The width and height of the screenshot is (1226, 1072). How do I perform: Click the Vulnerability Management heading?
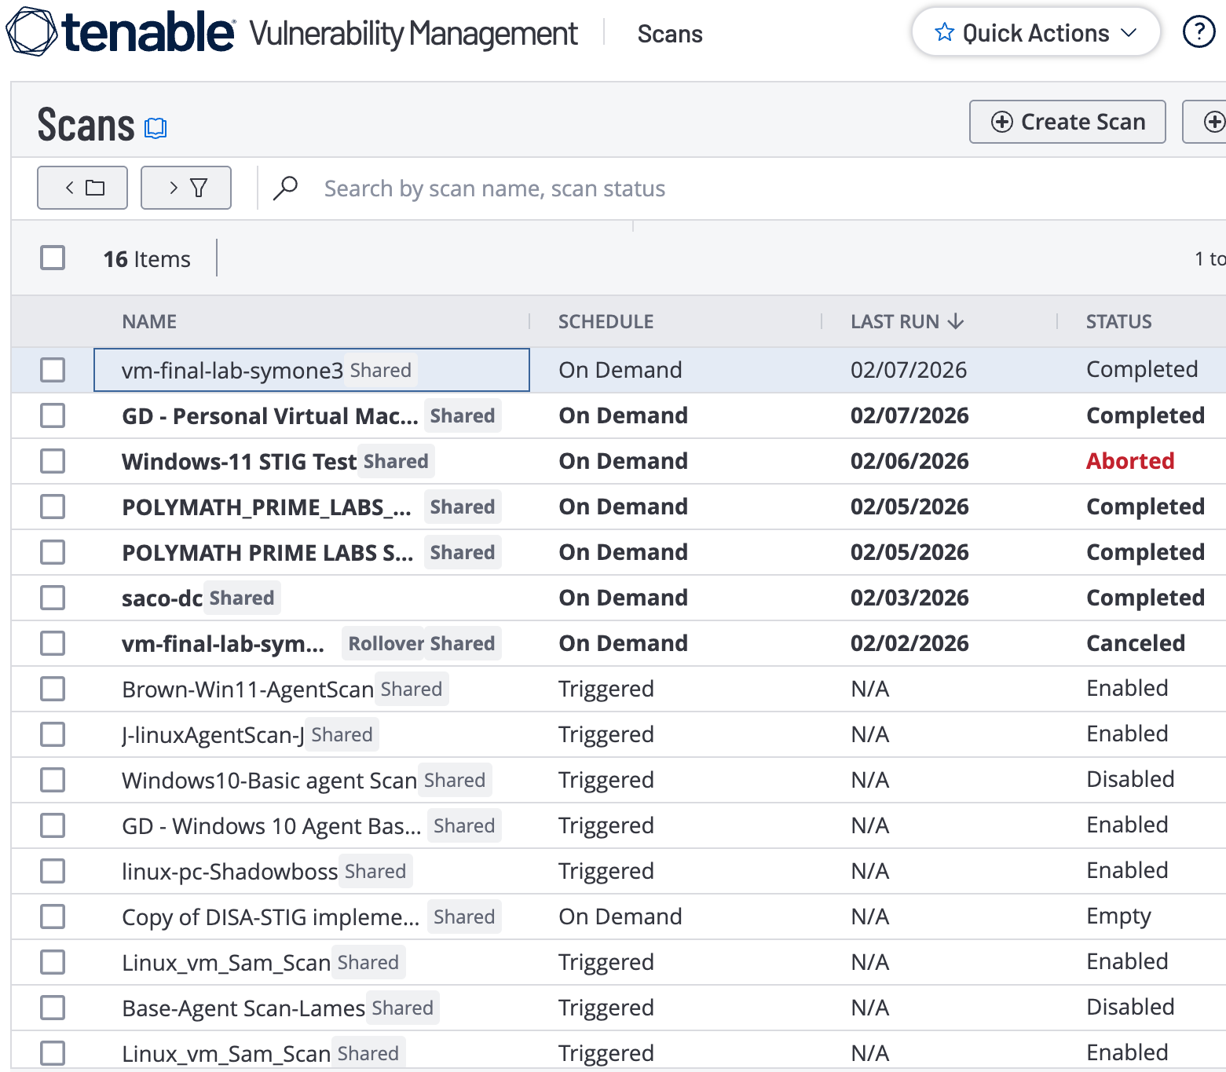(x=412, y=34)
